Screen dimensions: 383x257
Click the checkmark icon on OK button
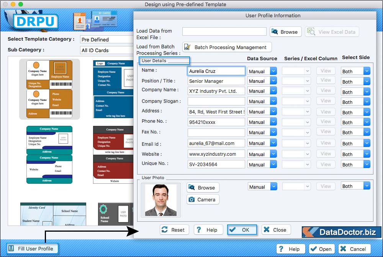tap(232, 230)
